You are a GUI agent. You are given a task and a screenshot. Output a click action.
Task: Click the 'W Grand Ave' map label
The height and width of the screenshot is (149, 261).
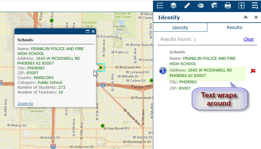tap(132, 117)
